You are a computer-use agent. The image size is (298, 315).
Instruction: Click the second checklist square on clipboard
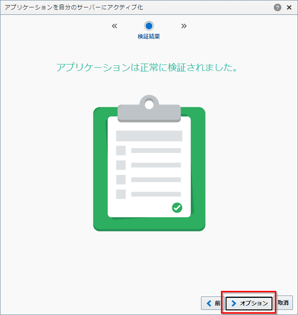[x=121, y=165]
